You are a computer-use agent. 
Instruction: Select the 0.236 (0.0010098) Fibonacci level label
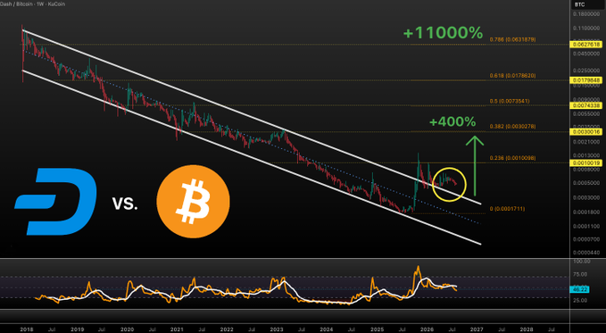pyautogui.click(x=512, y=158)
